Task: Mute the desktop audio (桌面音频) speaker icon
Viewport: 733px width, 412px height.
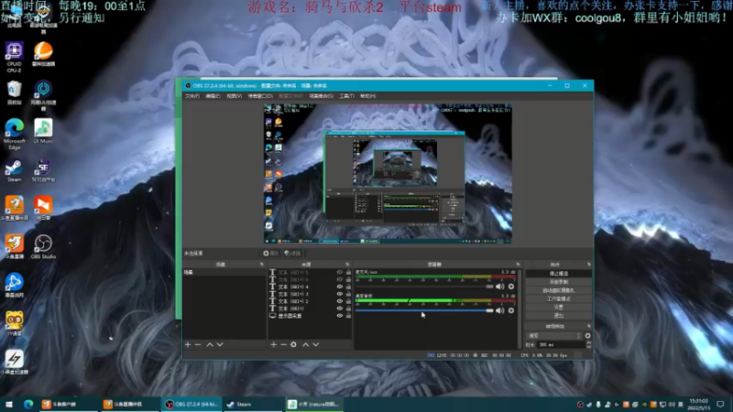Action: click(x=499, y=310)
